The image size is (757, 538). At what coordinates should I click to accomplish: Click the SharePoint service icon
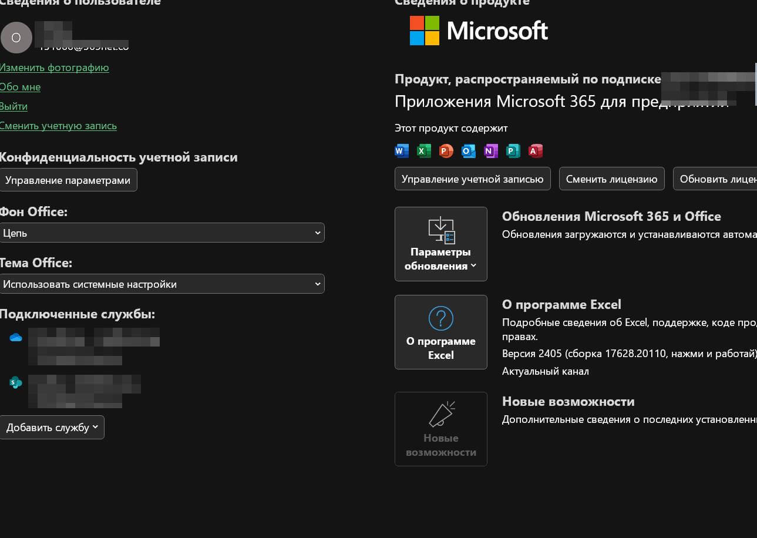click(x=16, y=383)
